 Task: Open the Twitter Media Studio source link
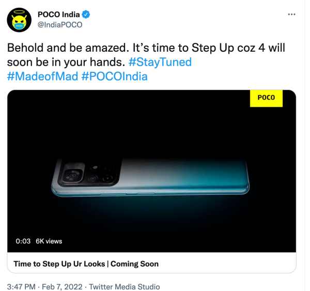pyautogui.click(x=125, y=286)
